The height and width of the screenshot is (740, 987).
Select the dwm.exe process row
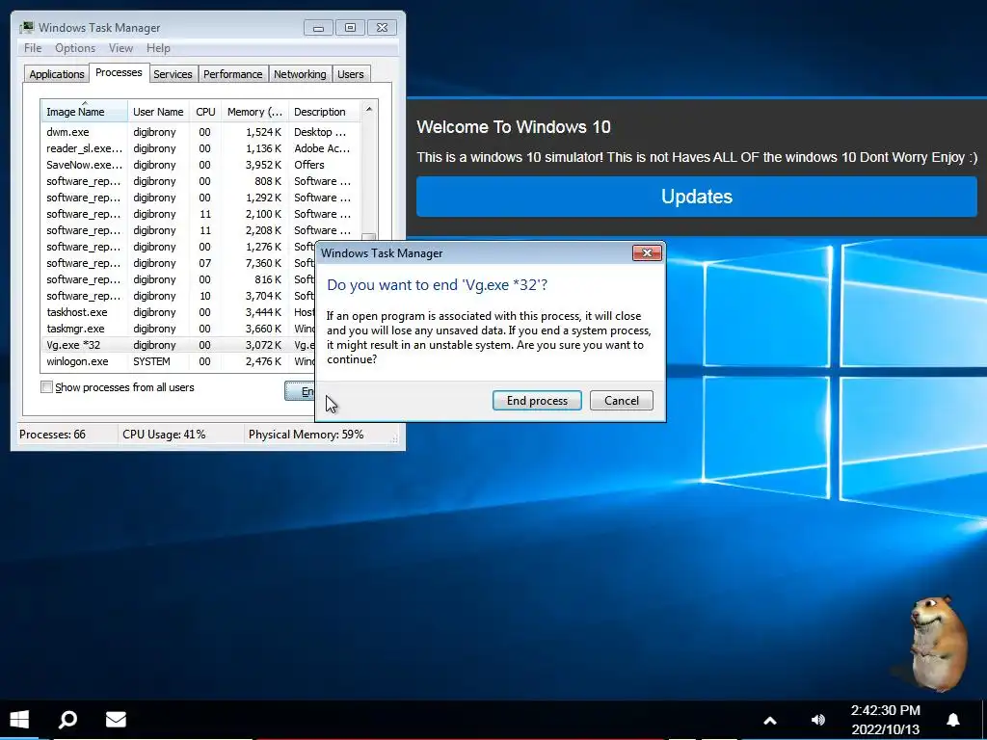click(x=200, y=132)
